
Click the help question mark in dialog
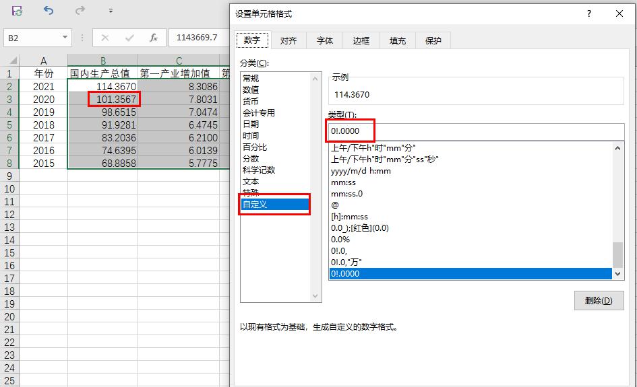(589, 13)
